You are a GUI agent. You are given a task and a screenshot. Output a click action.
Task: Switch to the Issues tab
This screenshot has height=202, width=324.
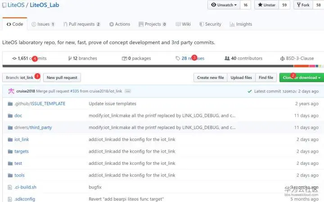click(43, 24)
